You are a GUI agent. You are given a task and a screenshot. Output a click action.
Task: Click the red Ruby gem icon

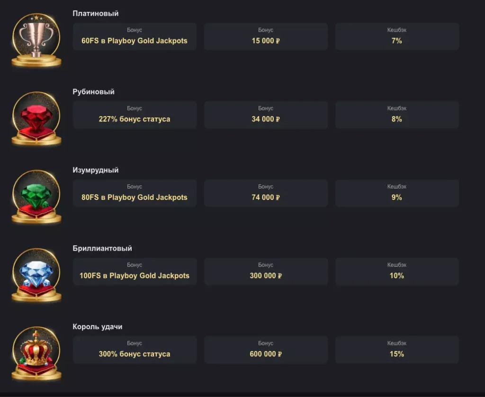[x=36, y=118]
